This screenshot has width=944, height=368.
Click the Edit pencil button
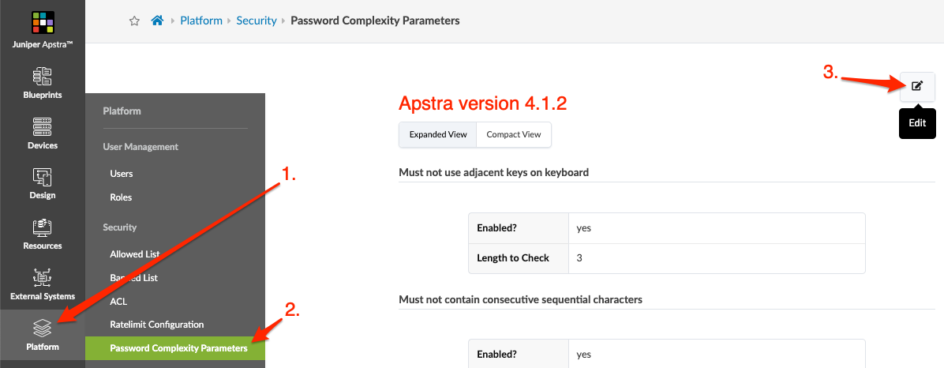tap(916, 86)
